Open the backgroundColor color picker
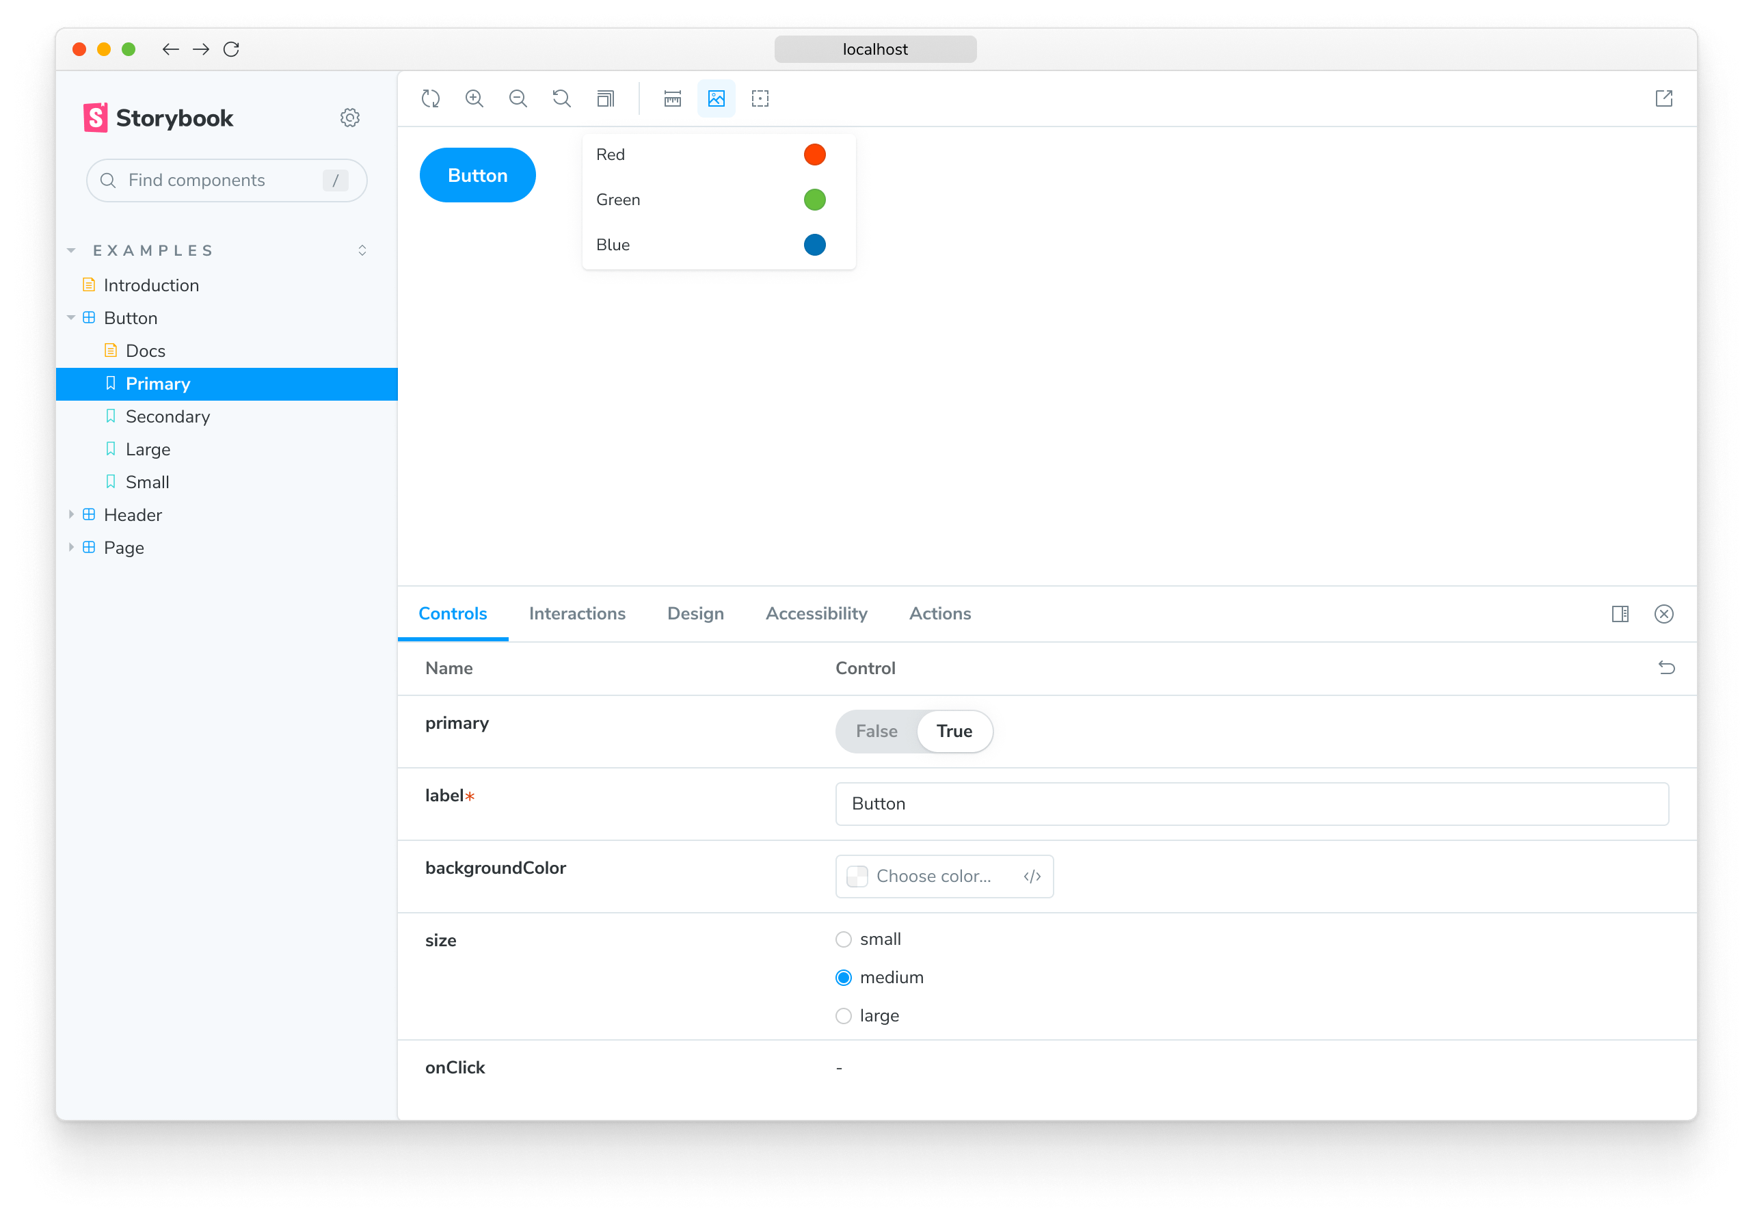This screenshot has width=1753, height=1217. pyautogui.click(x=858, y=874)
